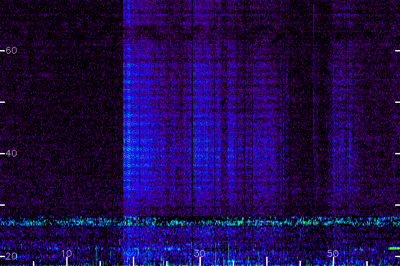Click the 10 label on the horizontal axis

[67, 253]
